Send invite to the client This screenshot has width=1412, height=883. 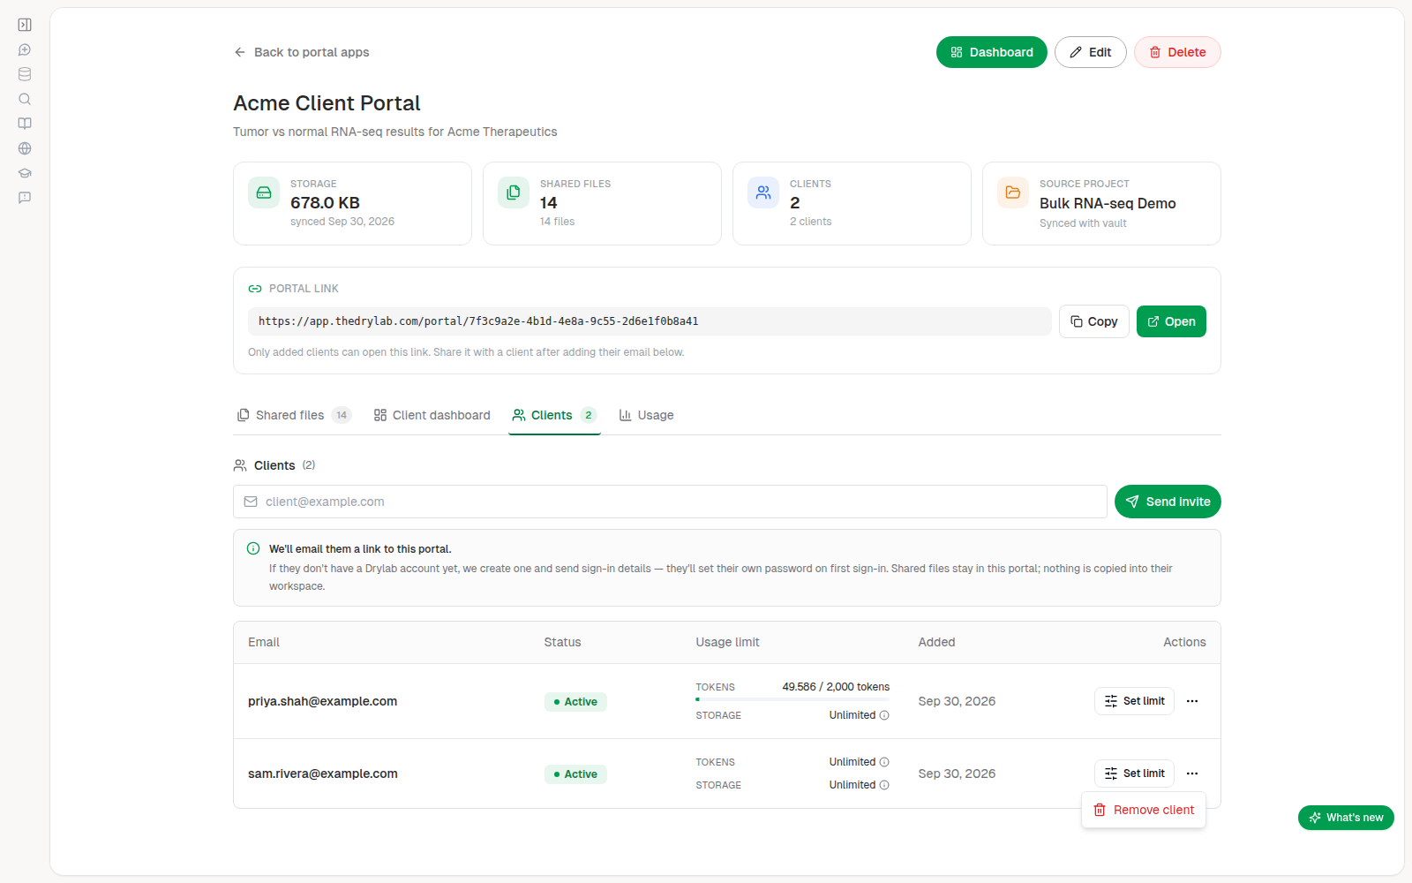point(1168,502)
